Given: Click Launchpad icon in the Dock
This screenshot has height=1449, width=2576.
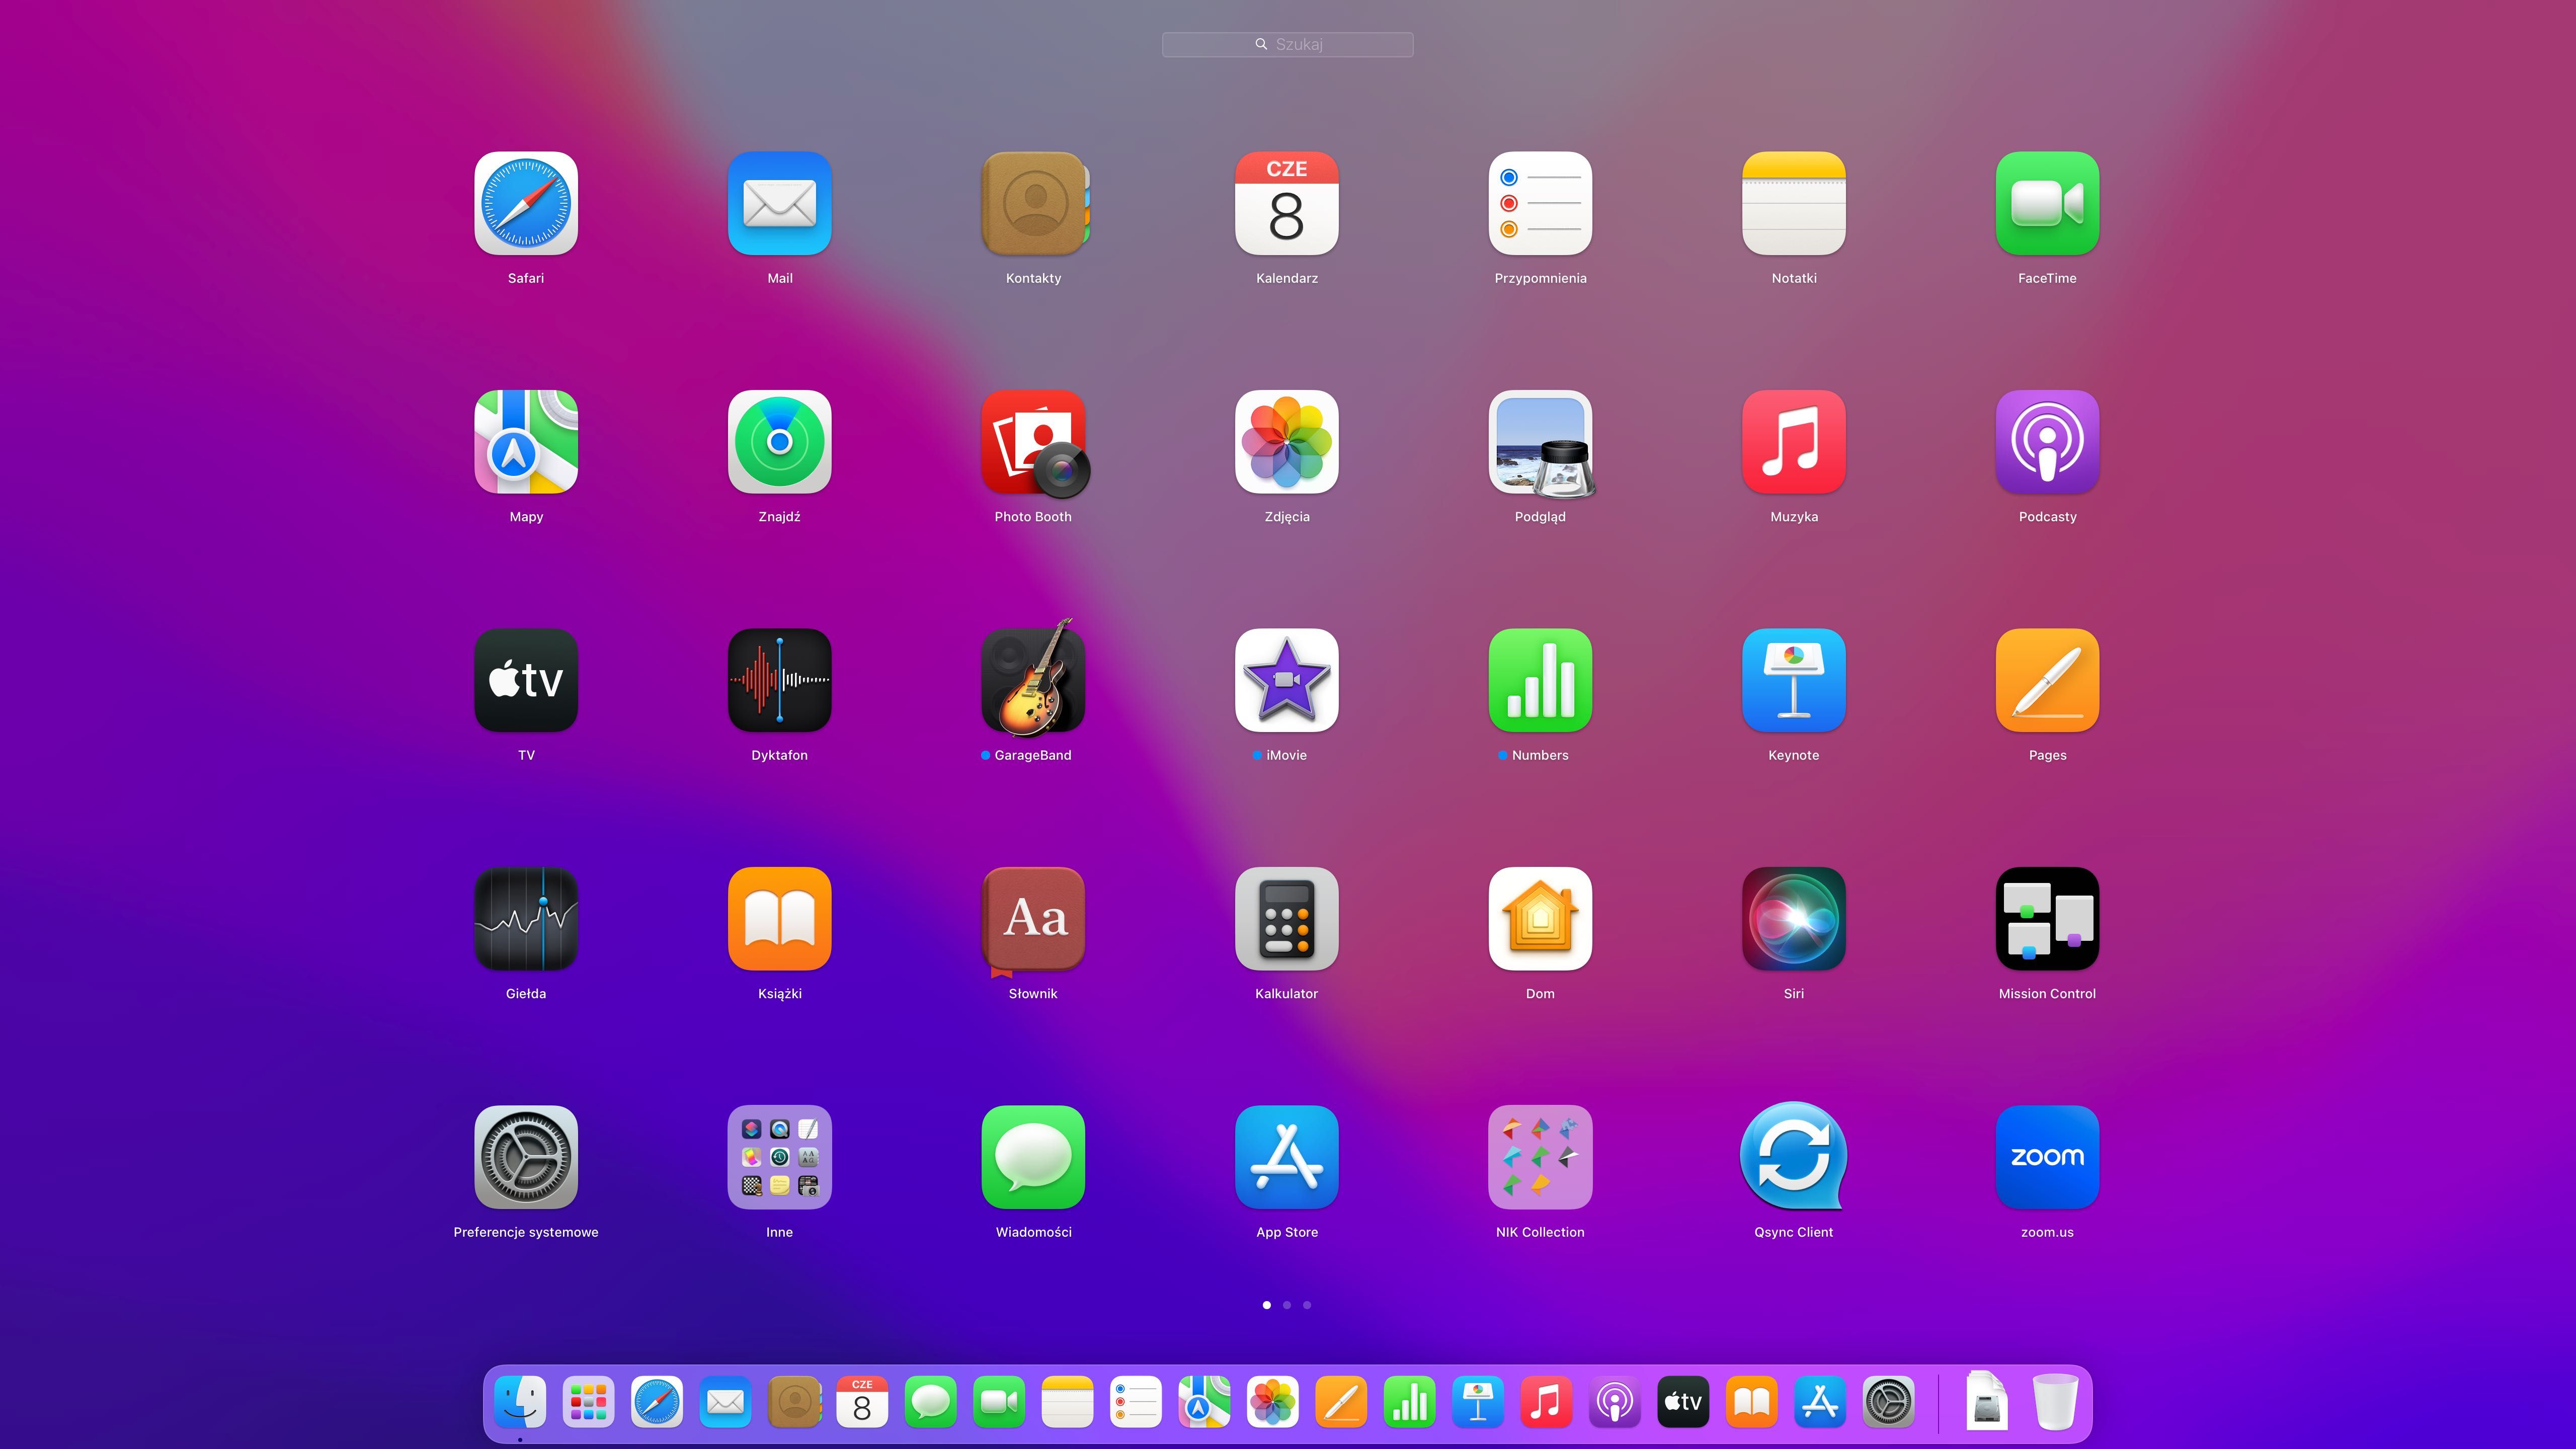Looking at the screenshot, I should coord(588,1402).
